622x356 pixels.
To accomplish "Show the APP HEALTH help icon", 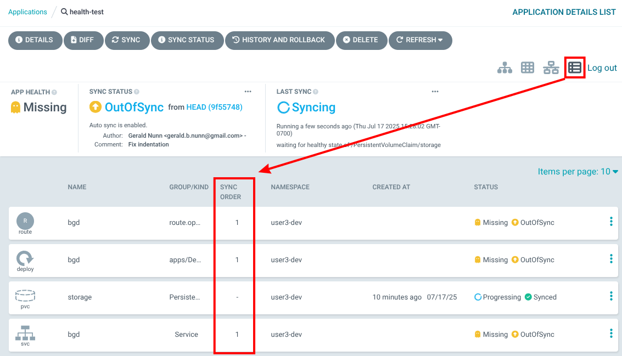I will 54,92.
